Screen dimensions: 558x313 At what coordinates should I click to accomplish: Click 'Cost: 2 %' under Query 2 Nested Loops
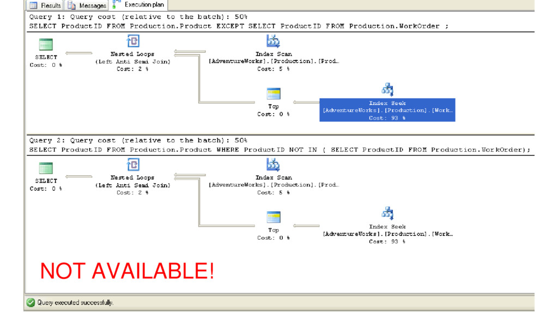point(133,192)
